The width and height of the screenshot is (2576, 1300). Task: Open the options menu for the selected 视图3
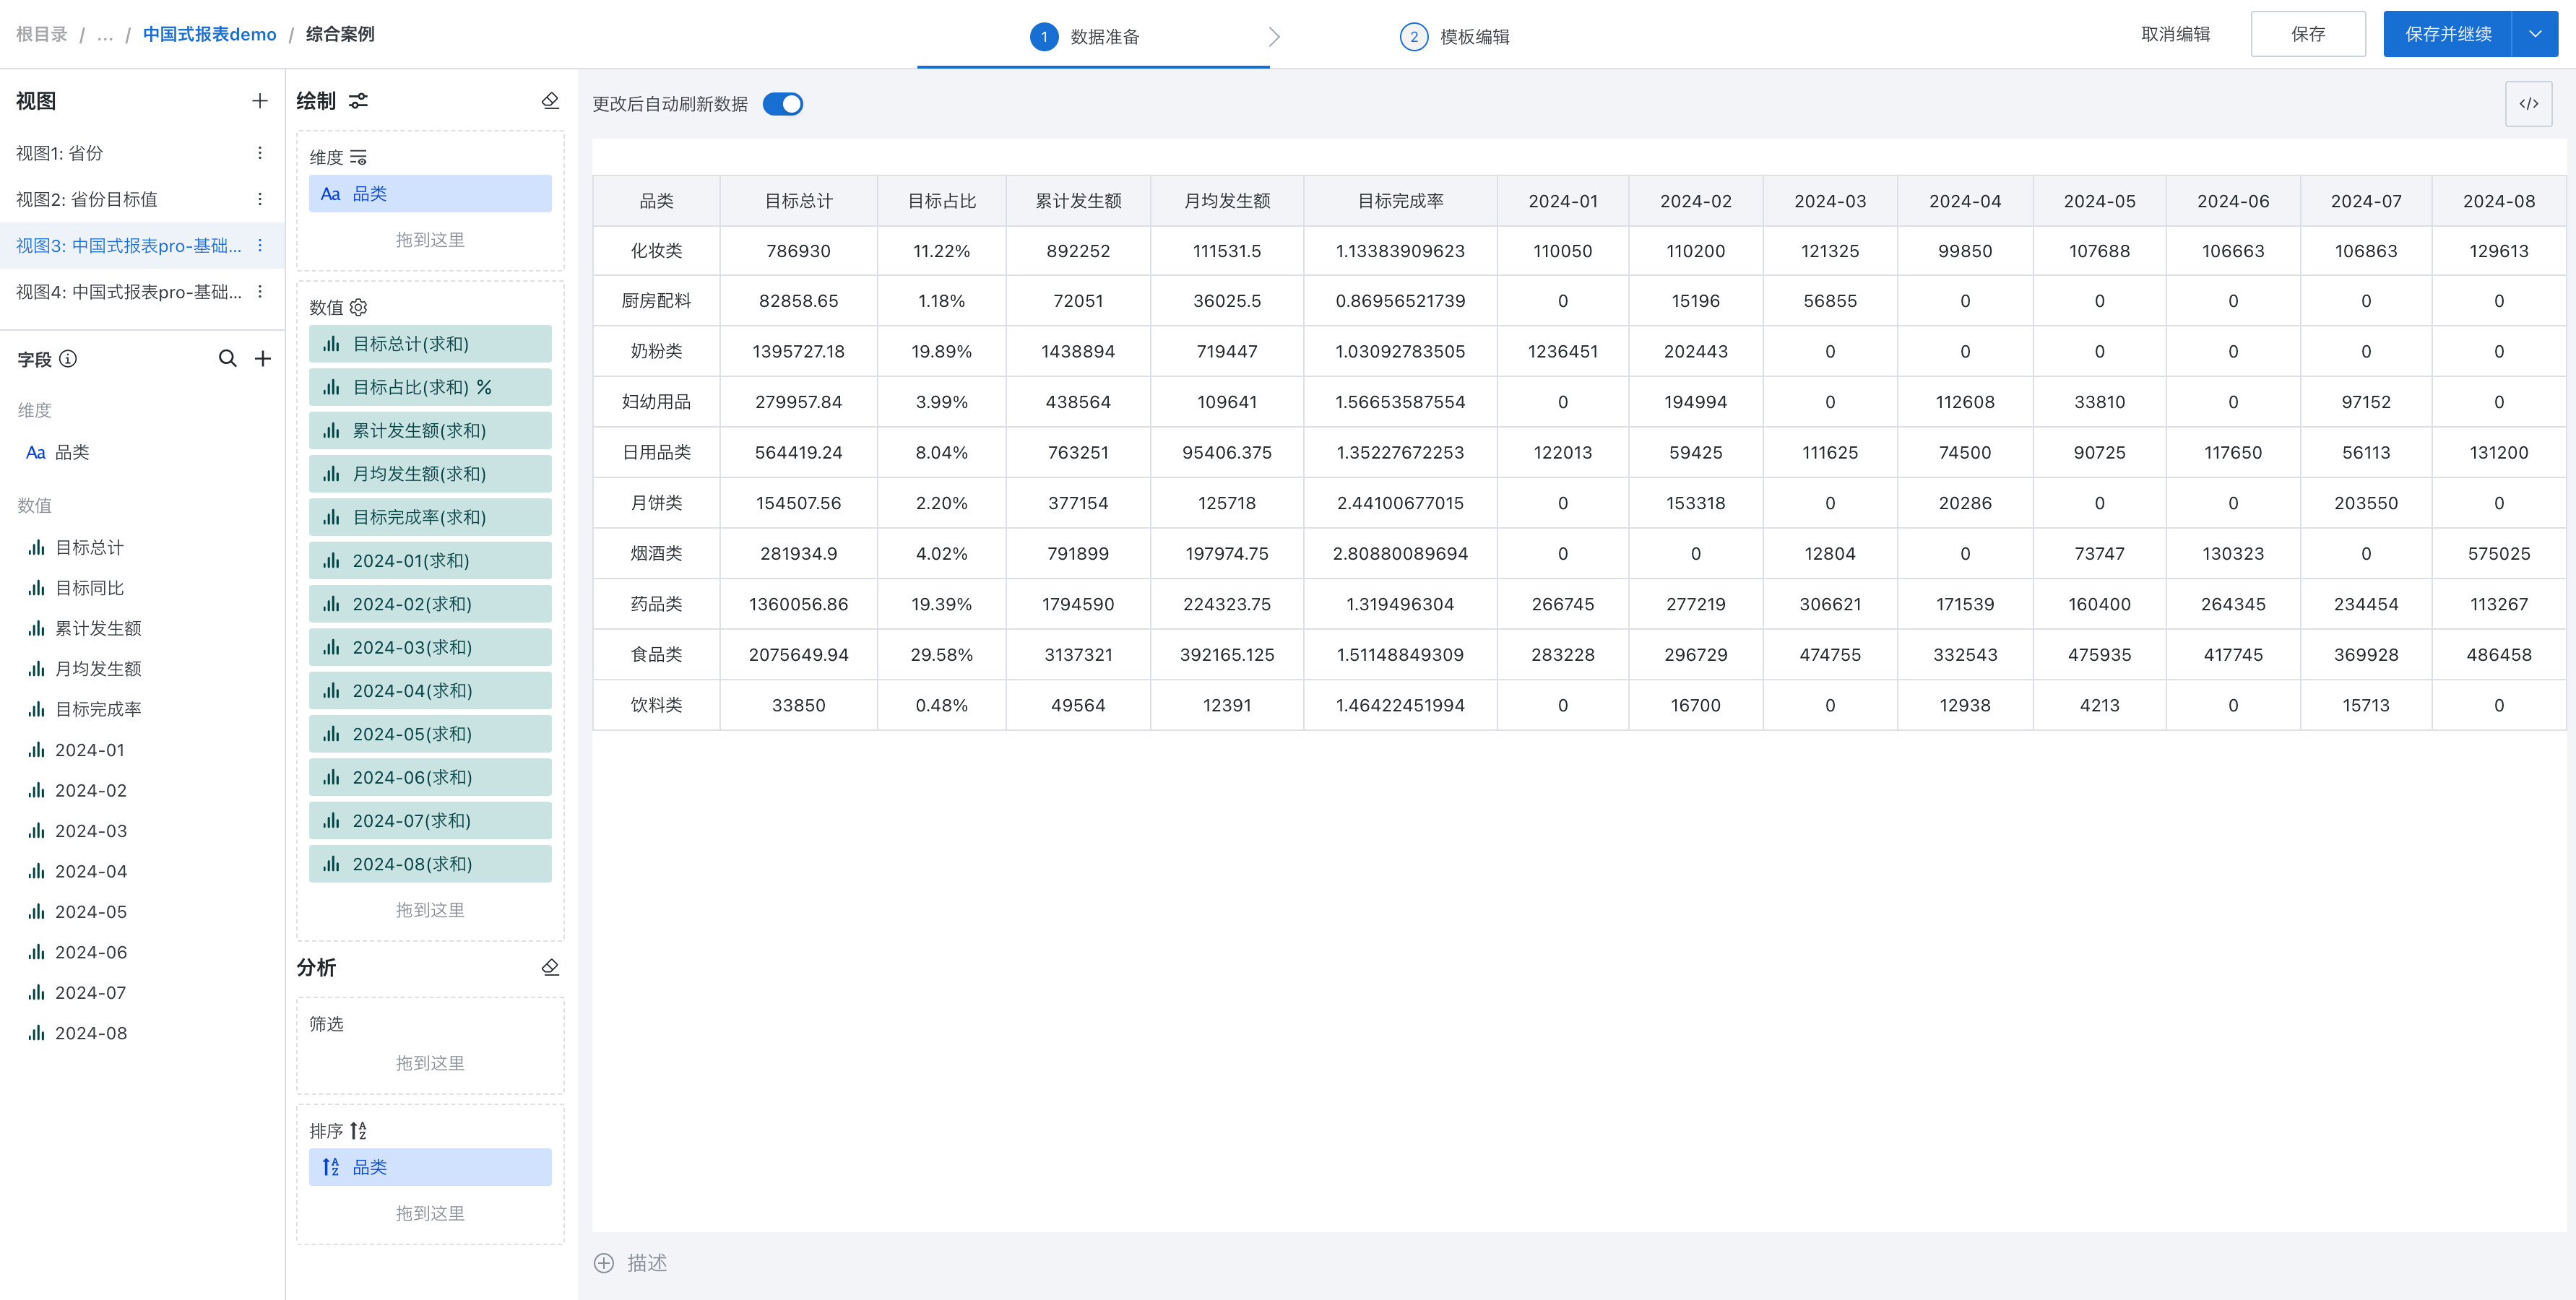coord(260,246)
